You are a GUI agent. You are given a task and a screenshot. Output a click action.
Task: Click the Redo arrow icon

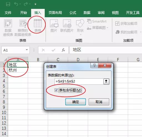26,4
